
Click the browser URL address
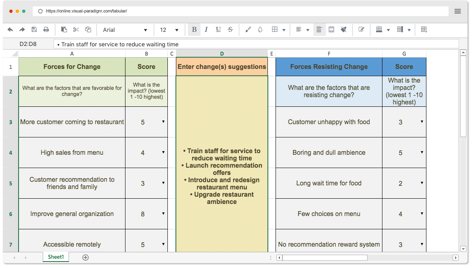(86, 11)
